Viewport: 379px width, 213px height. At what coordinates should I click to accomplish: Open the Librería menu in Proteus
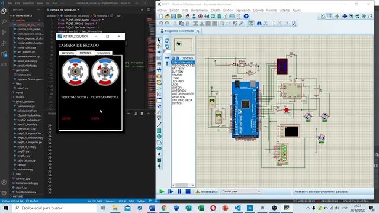point(258,11)
